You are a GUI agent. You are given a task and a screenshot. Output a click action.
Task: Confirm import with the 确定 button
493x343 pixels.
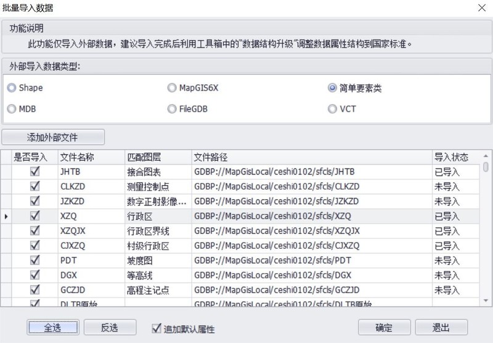click(384, 328)
